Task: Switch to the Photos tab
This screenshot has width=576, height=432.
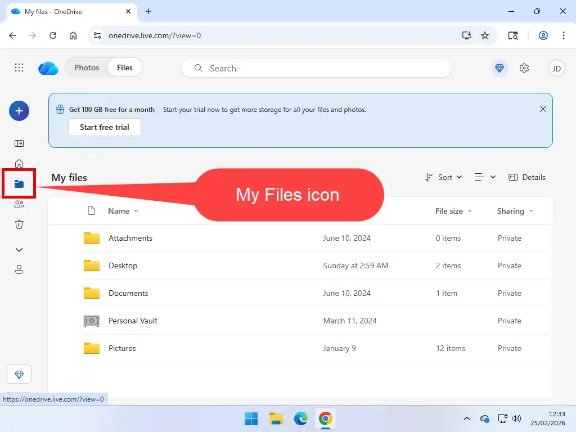Action: click(87, 67)
